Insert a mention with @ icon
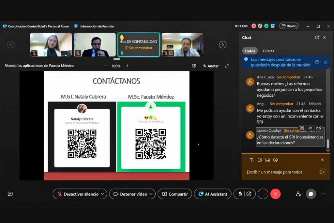This screenshot has width=334, height=223. tap(275, 160)
